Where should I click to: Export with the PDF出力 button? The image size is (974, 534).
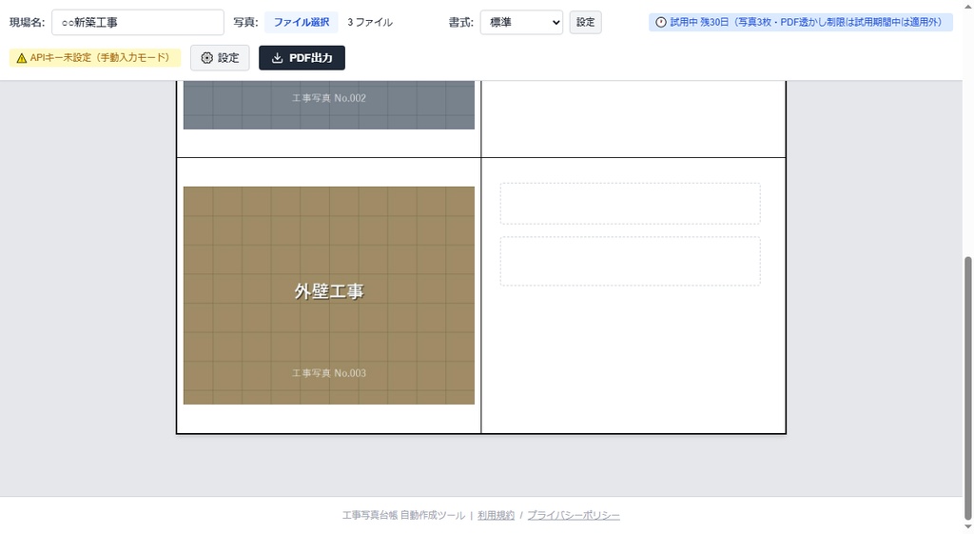coord(302,58)
